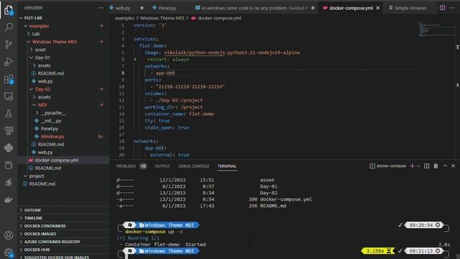The image size is (460, 259).
Task: Open the Python extension icon
Action: pos(9,147)
